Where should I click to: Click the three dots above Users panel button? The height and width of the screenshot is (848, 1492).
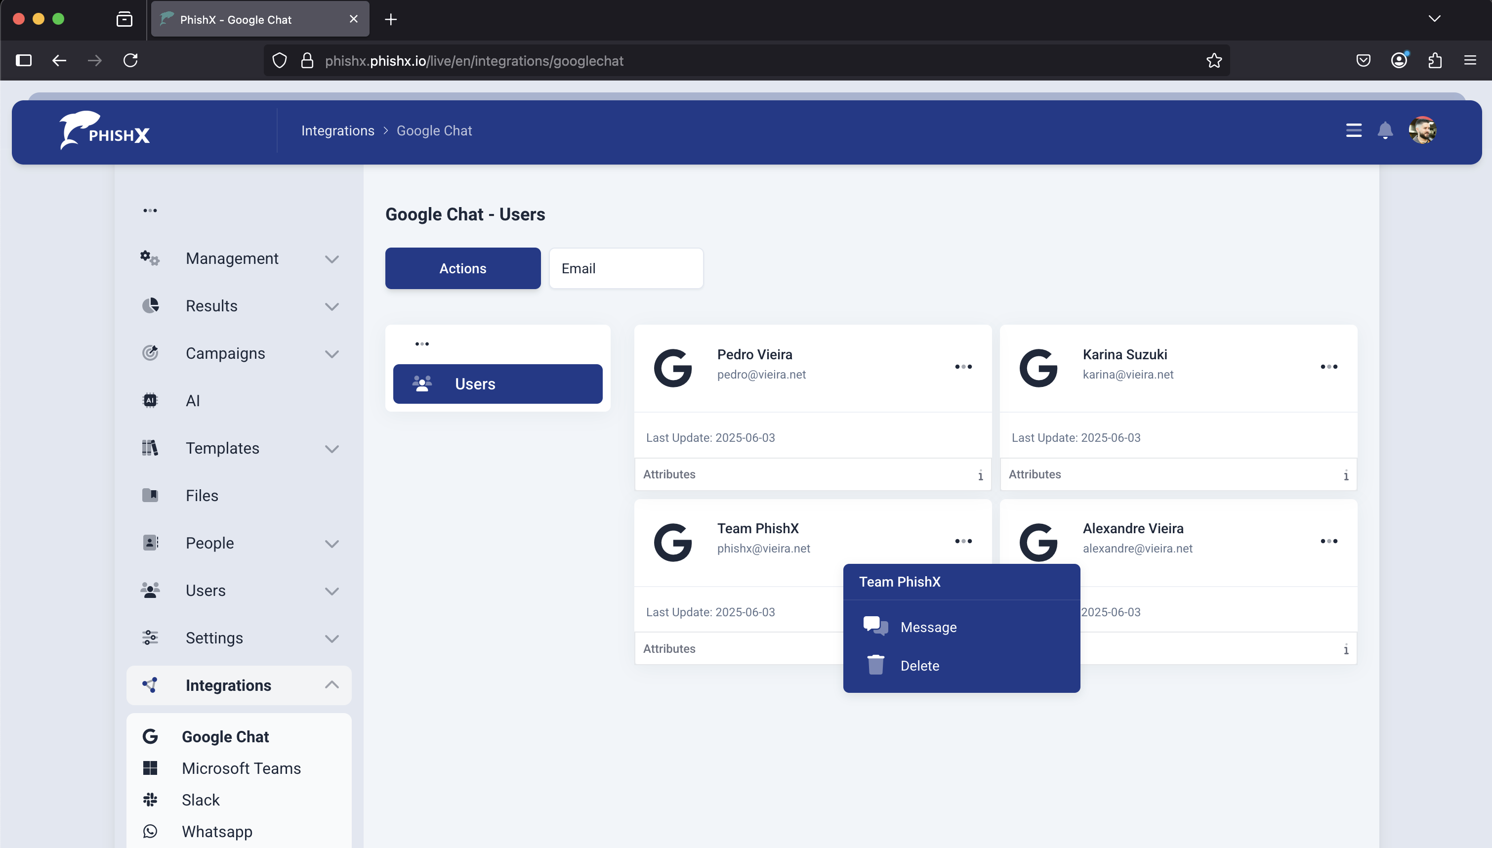(422, 344)
